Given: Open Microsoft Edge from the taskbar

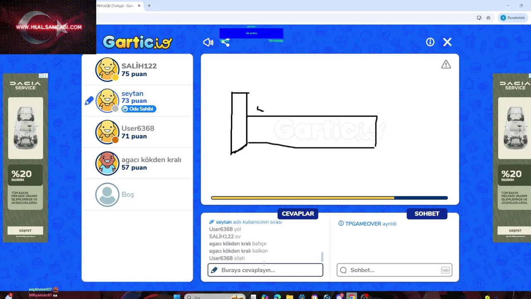Looking at the screenshot, I should coord(277,297).
